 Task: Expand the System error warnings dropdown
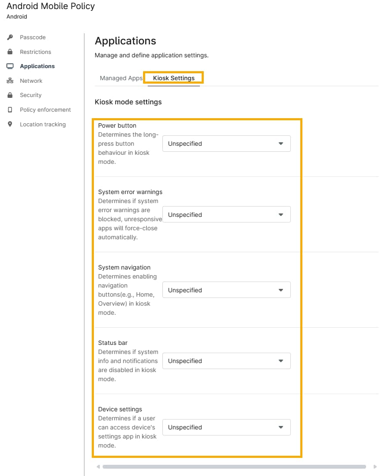226,215
